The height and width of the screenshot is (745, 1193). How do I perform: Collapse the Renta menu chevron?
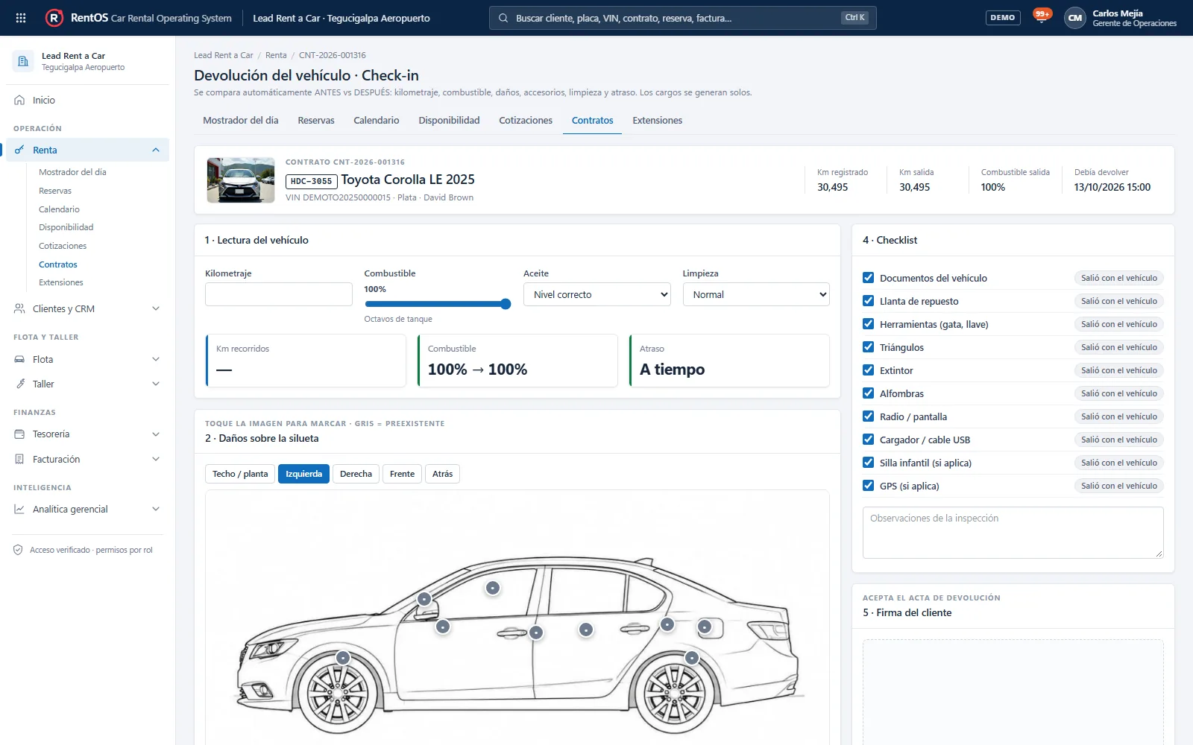click(x=156, y=150)
